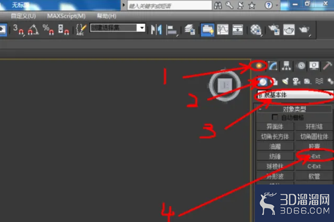This screenshot has width=334, height=222.
Task: Switch to the Hierarchy panel tab
Action: [287, 66]
